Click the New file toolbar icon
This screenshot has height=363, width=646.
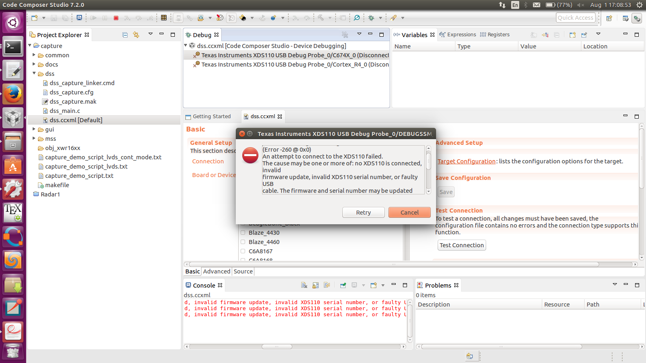tap(34, 18)
